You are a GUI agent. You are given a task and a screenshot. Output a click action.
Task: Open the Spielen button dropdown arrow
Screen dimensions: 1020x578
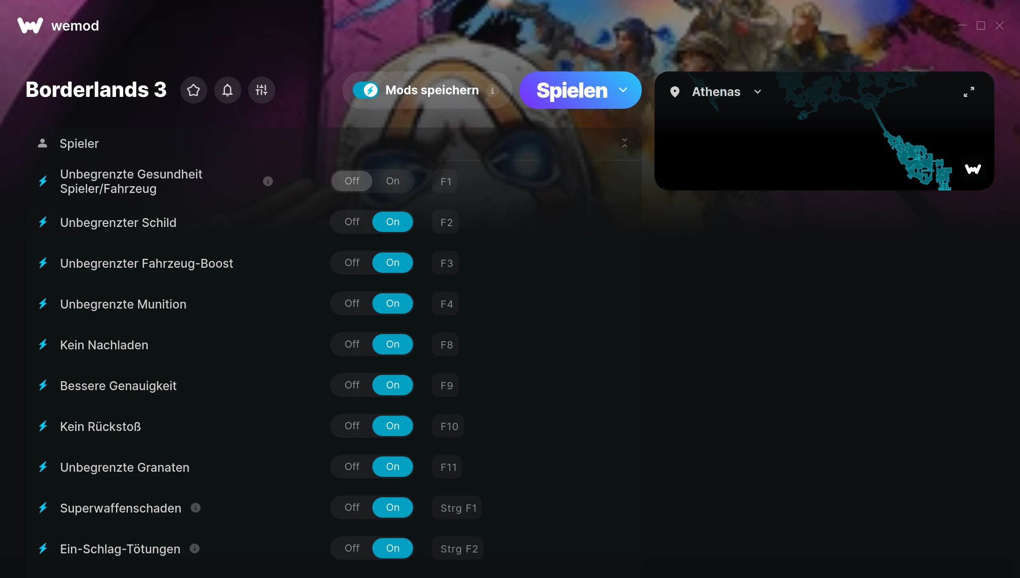click(x=623, y=90)
